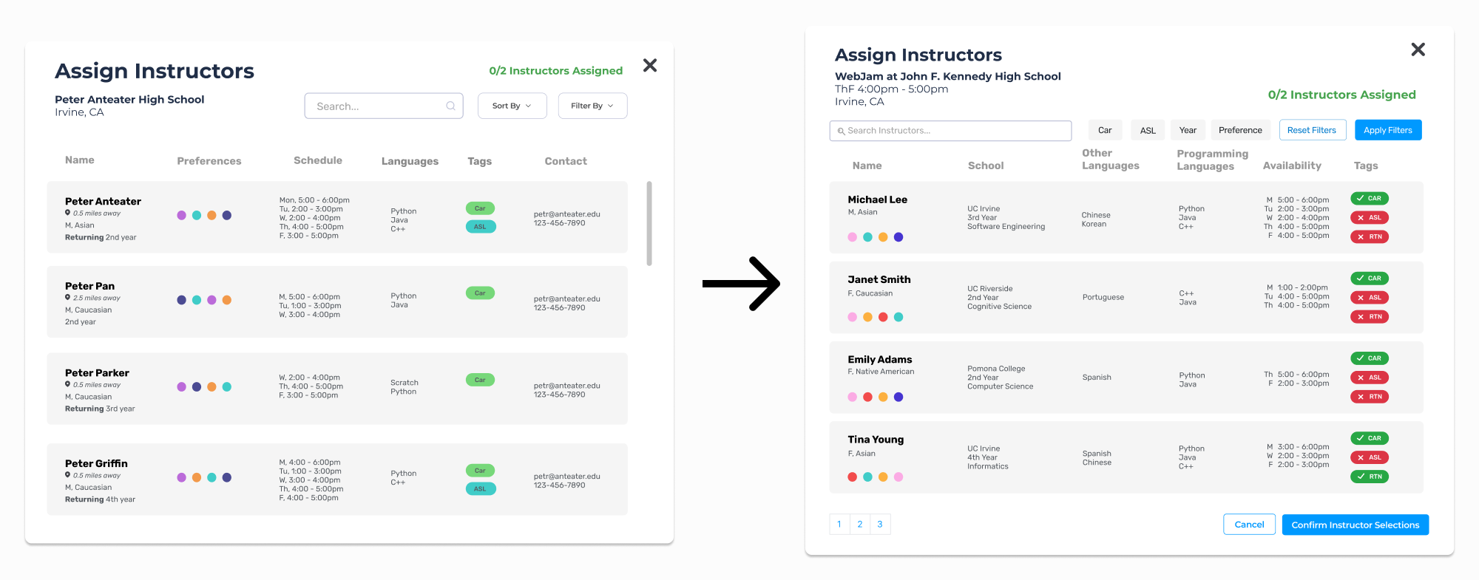Click Peter Parker's Car tag
The image size is (1479, 580).
480,380
